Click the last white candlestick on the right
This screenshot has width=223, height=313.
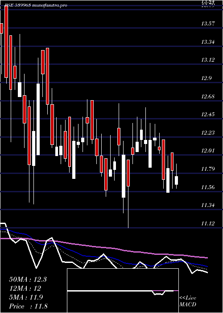pyautogui.click(x=177, y=180)
